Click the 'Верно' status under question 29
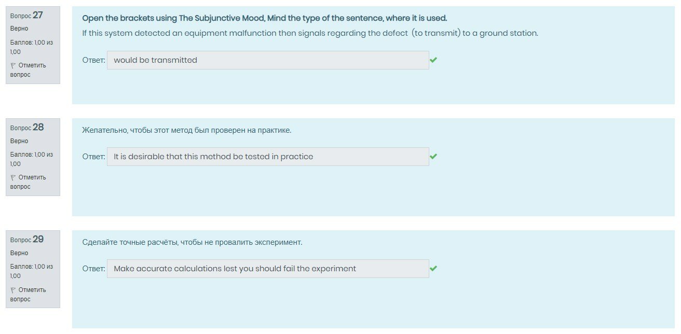Screen dimensions: 681x334 tap(19, 253)
